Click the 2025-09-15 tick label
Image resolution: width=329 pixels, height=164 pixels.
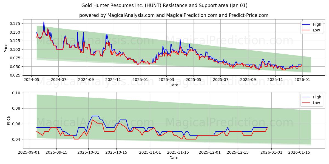coord(56,152)
